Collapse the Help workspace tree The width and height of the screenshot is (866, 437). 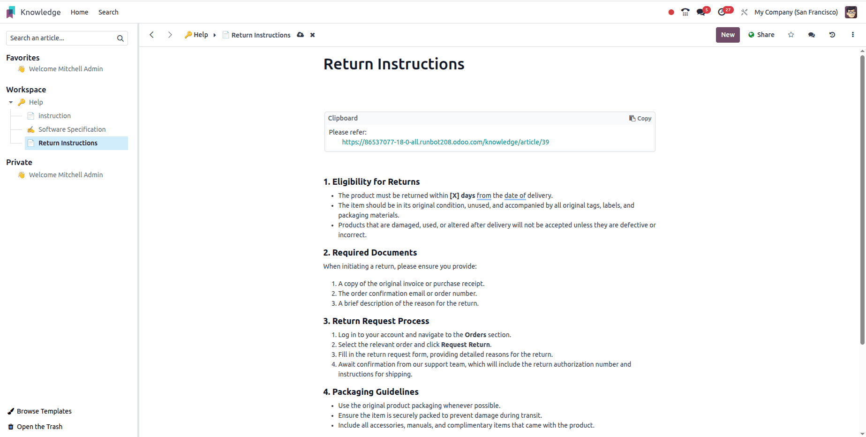tap(10, 102)
